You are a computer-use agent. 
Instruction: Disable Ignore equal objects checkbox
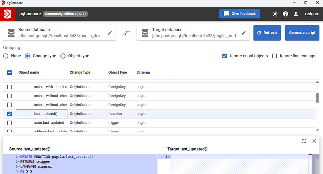[x=225, y=56]
